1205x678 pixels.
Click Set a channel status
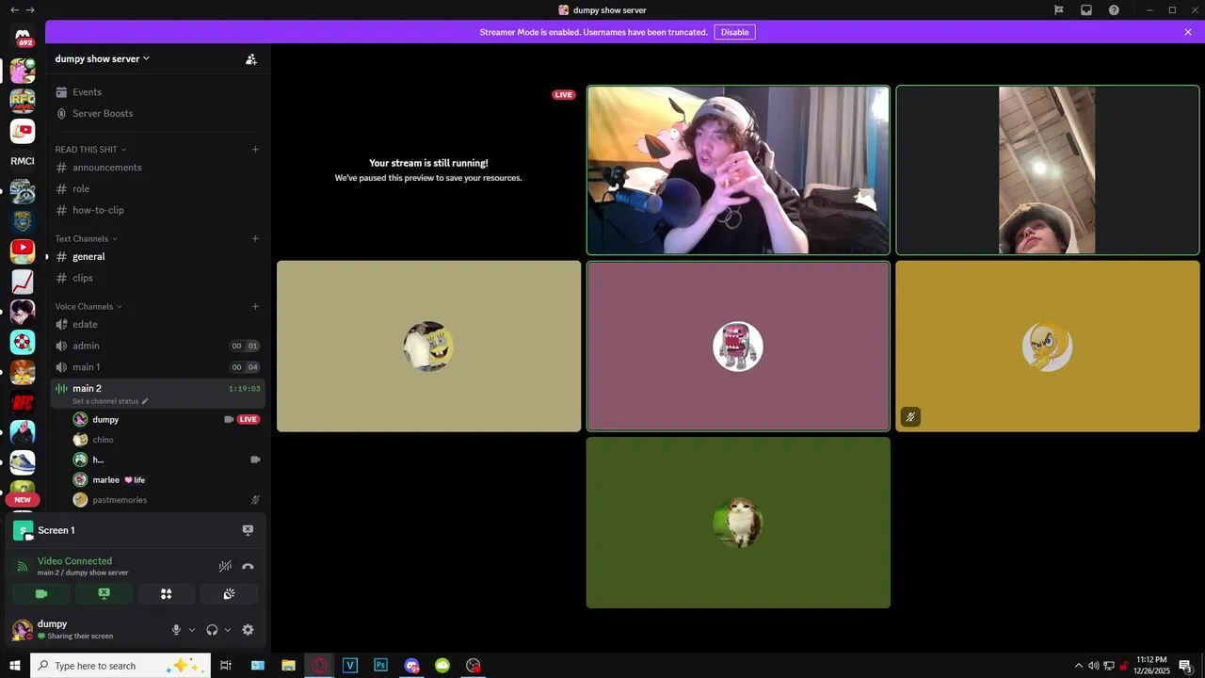[110, 401]
